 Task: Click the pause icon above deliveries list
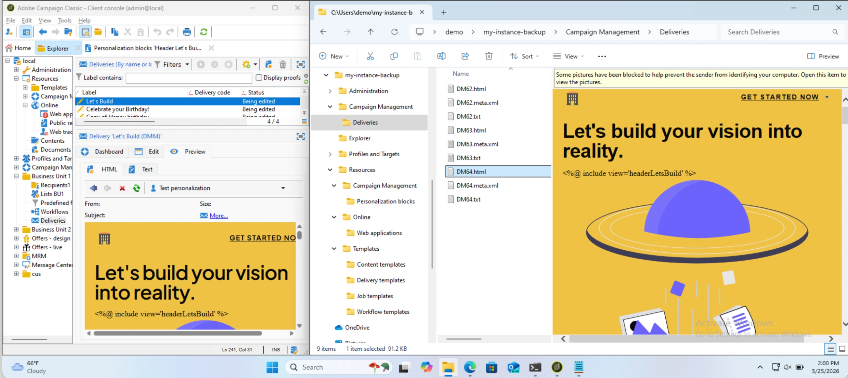pyautogui.click(x=215, y=64)
